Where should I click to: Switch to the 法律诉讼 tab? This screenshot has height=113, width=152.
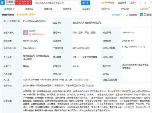(29, 9)
